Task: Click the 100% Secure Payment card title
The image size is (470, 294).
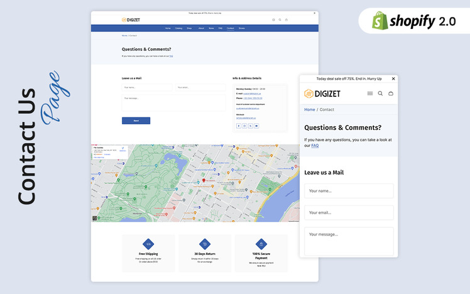Action: [261, 256]
